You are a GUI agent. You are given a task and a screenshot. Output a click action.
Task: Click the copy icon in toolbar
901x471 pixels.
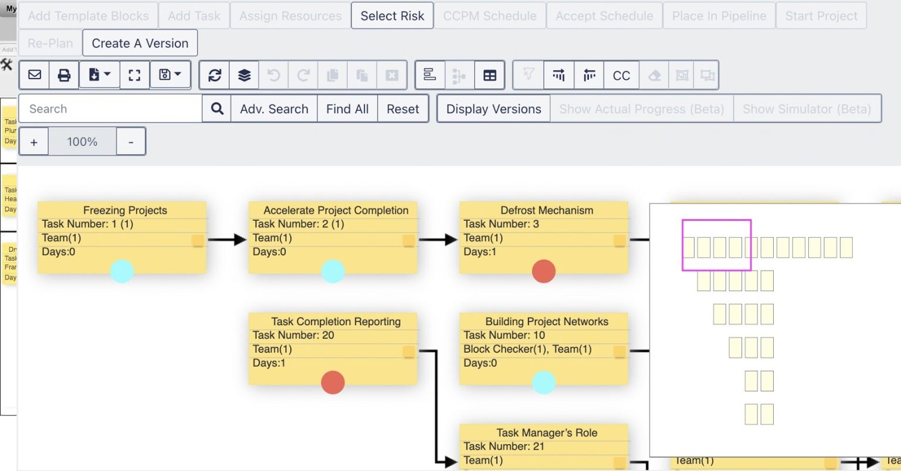pos(333,75)
